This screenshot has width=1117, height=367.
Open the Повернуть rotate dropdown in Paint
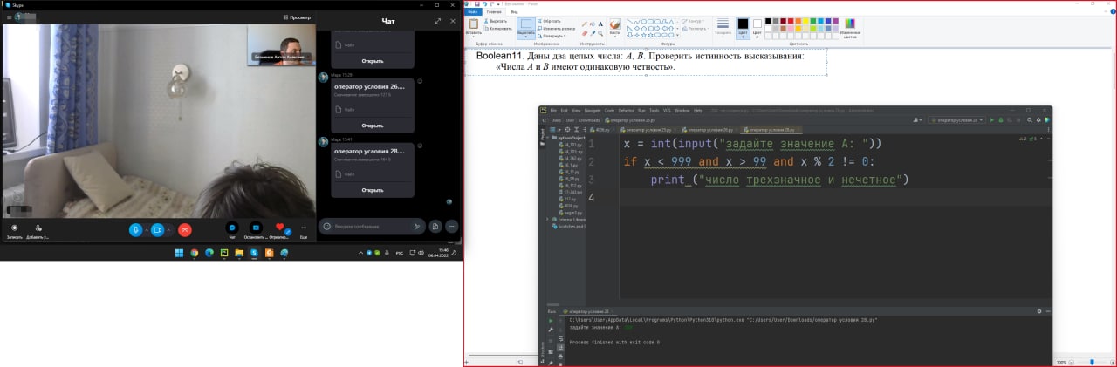(x=553, y=36)
